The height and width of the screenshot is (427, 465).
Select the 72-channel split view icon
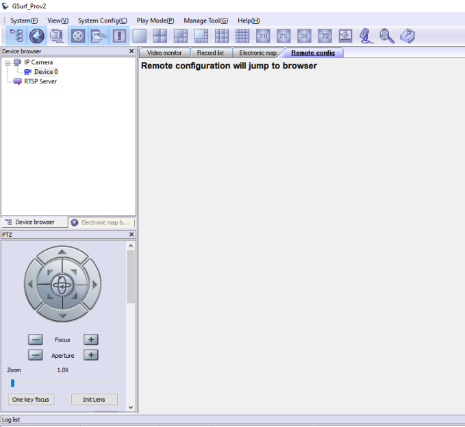click(x=325, y=36)
